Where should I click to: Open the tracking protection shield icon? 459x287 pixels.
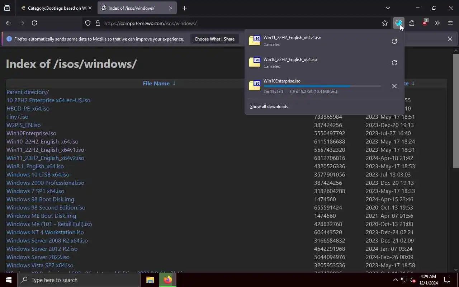pyautogui.click(x=88, y=23)
